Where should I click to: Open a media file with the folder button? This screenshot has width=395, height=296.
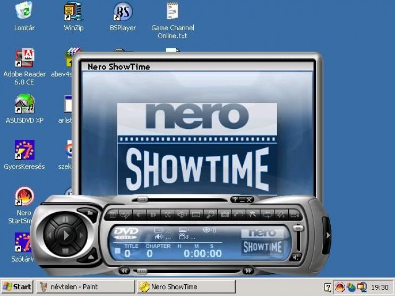click(90, 213)
